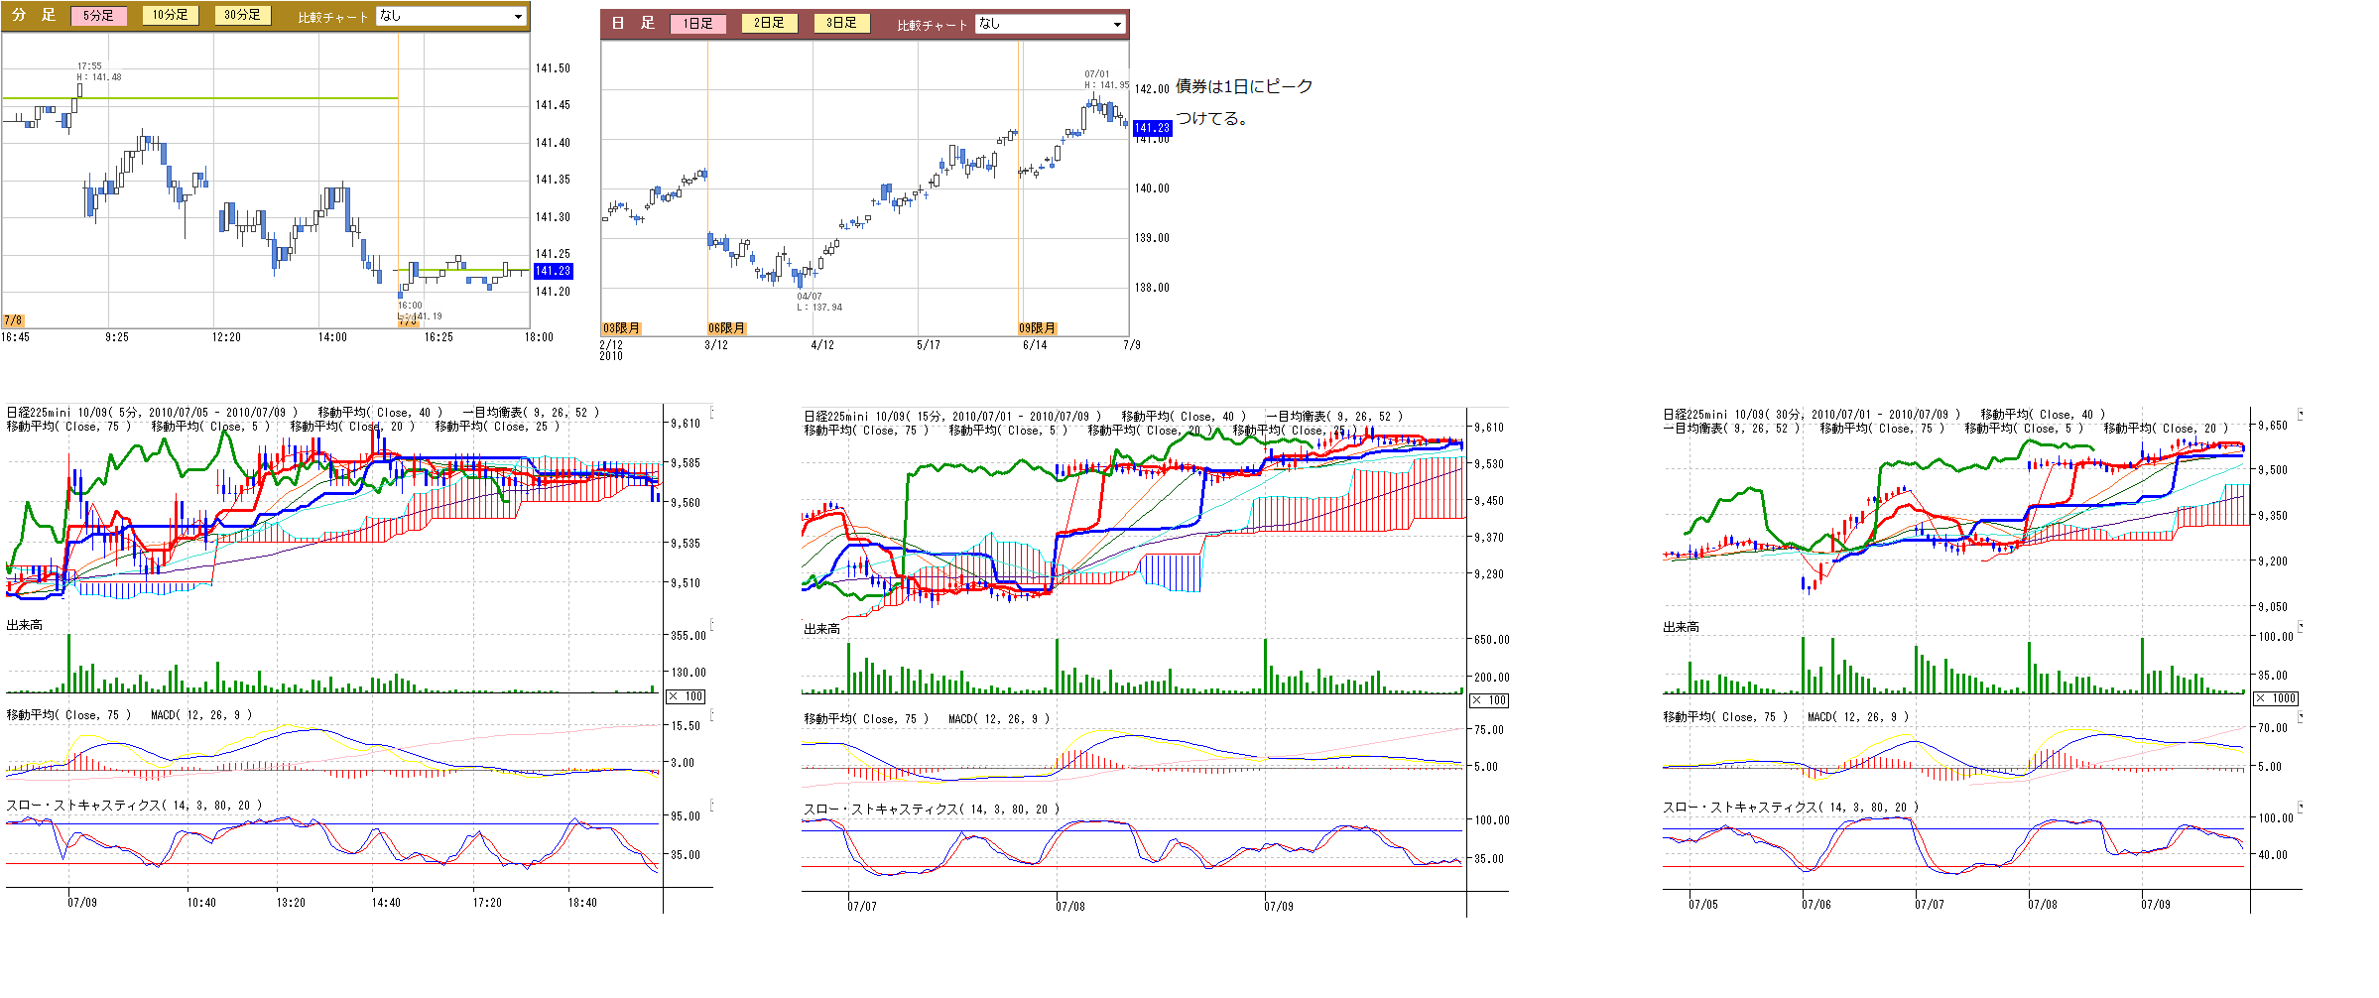Select the 1日足 daily chart tab
The image size is (2379, 998).
pyautogui.click(x=697, y=23)
